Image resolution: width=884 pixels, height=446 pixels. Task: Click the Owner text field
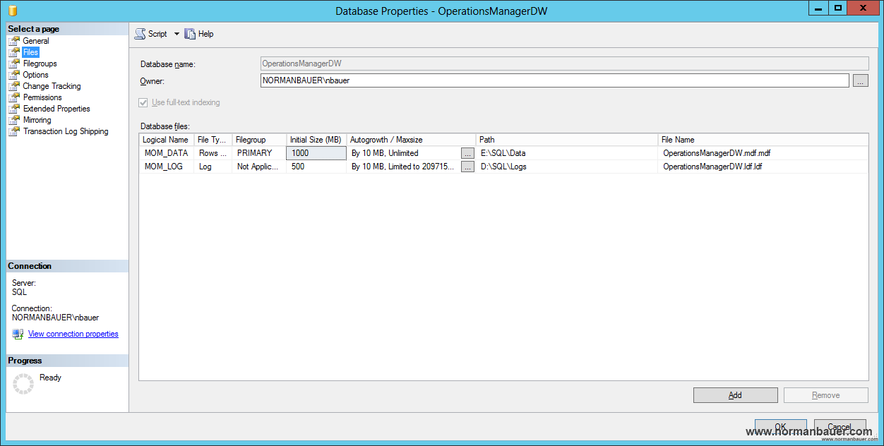click(x=554, y=80)
